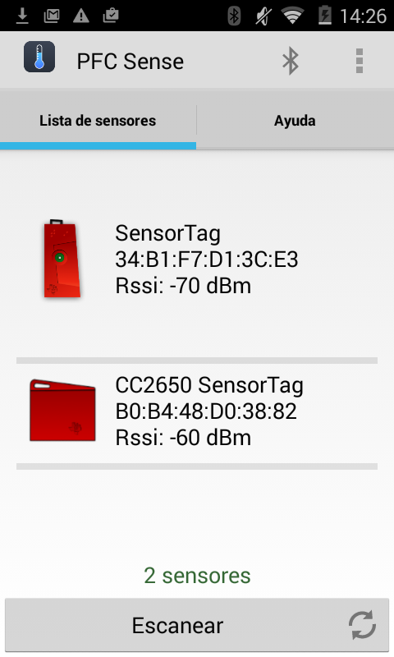Select the SensorTag 34:B1:F7:D1:3C:E3 entry
394x657 pixels.
point(197,259)
